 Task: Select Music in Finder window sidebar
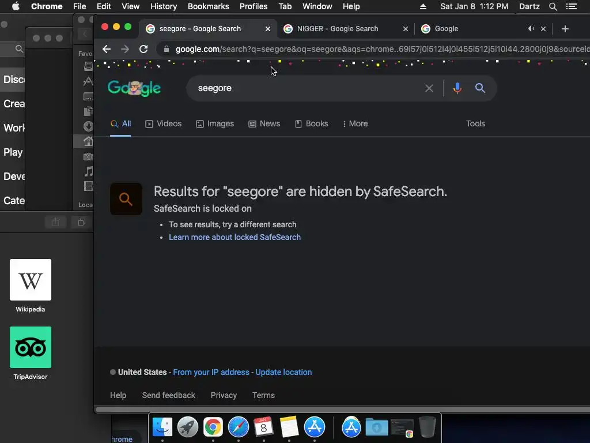(x=88, y=171)
